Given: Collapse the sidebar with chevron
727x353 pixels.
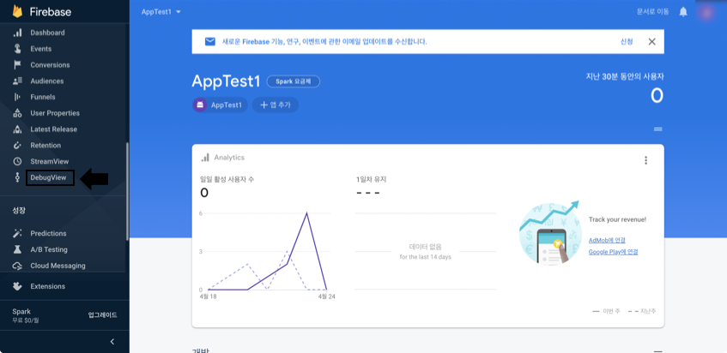Looking at the screenshot, I should 112,342.
